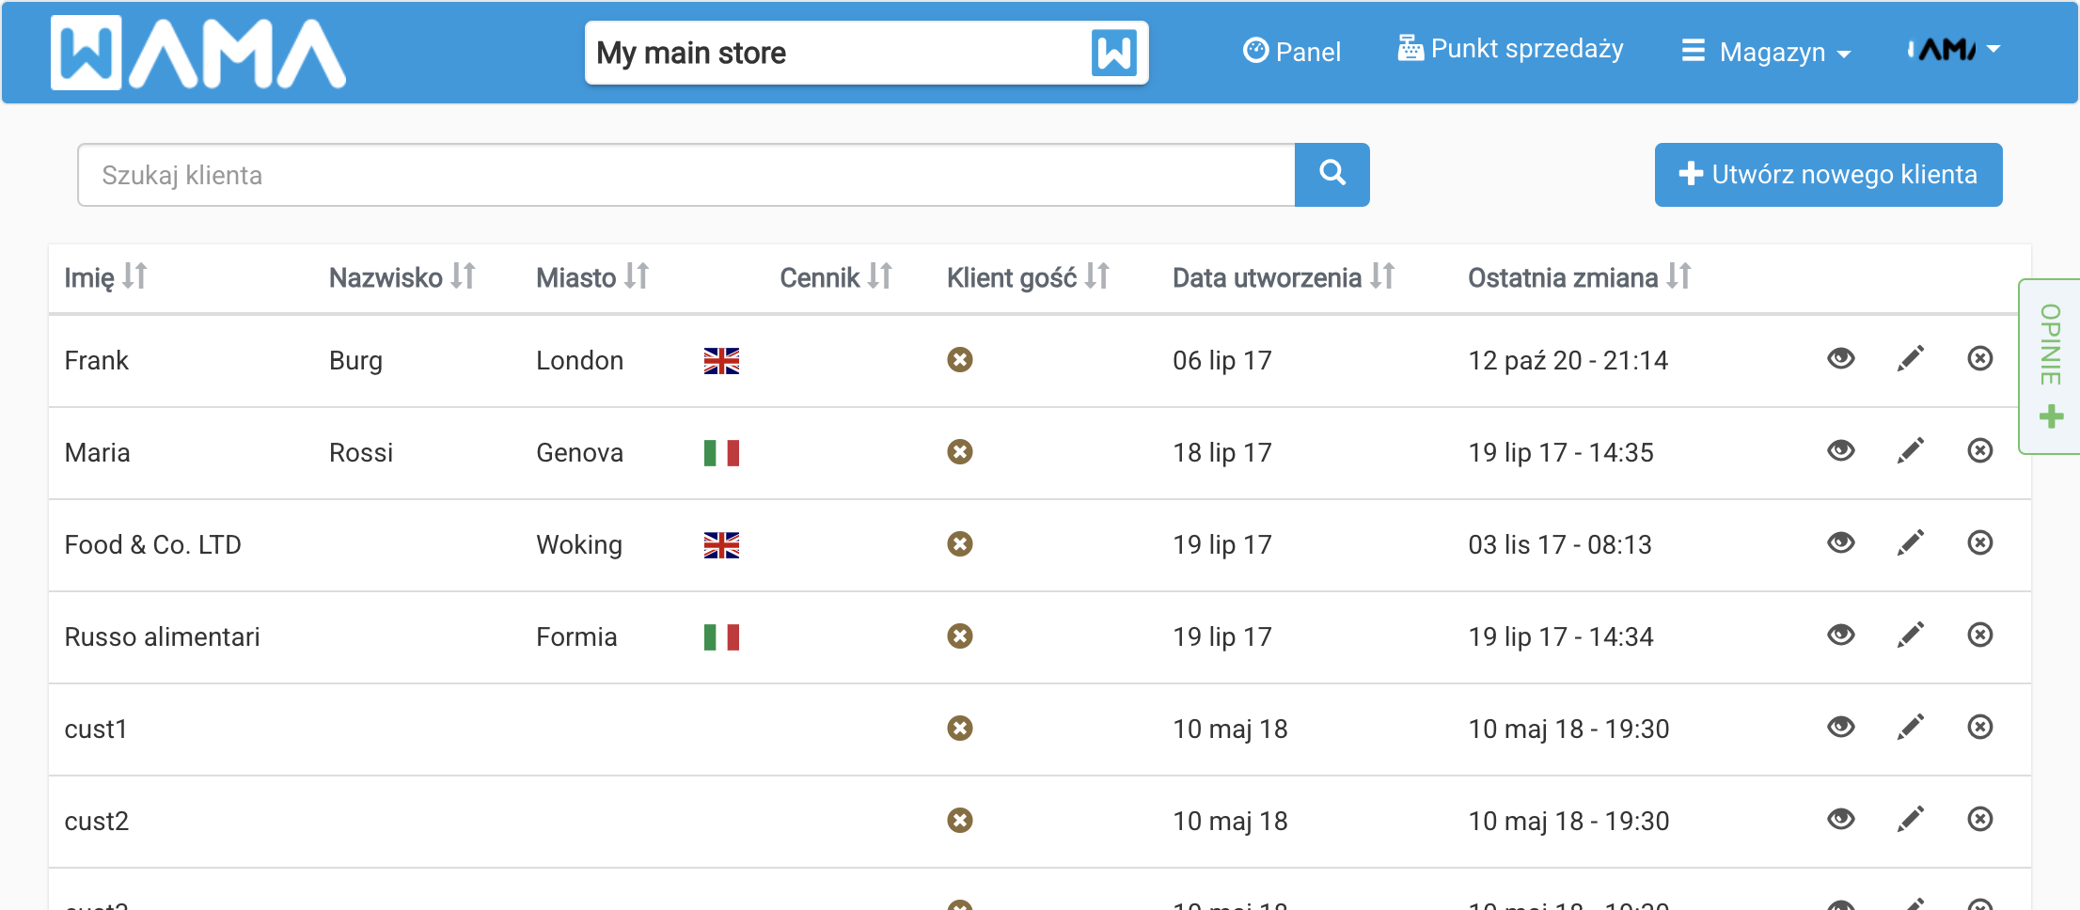The image size is (2080, 910).
Task: View Food & Co. LTD details
Action: pos(1840,542)
